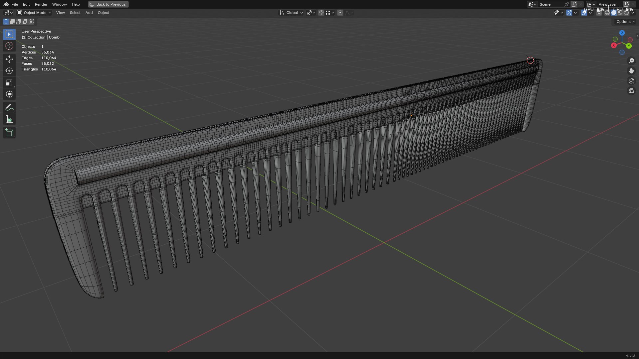Viewport: 639px width, 359px height.
Task: Toggle viewport gizmos display
Action: click(569, 13)
